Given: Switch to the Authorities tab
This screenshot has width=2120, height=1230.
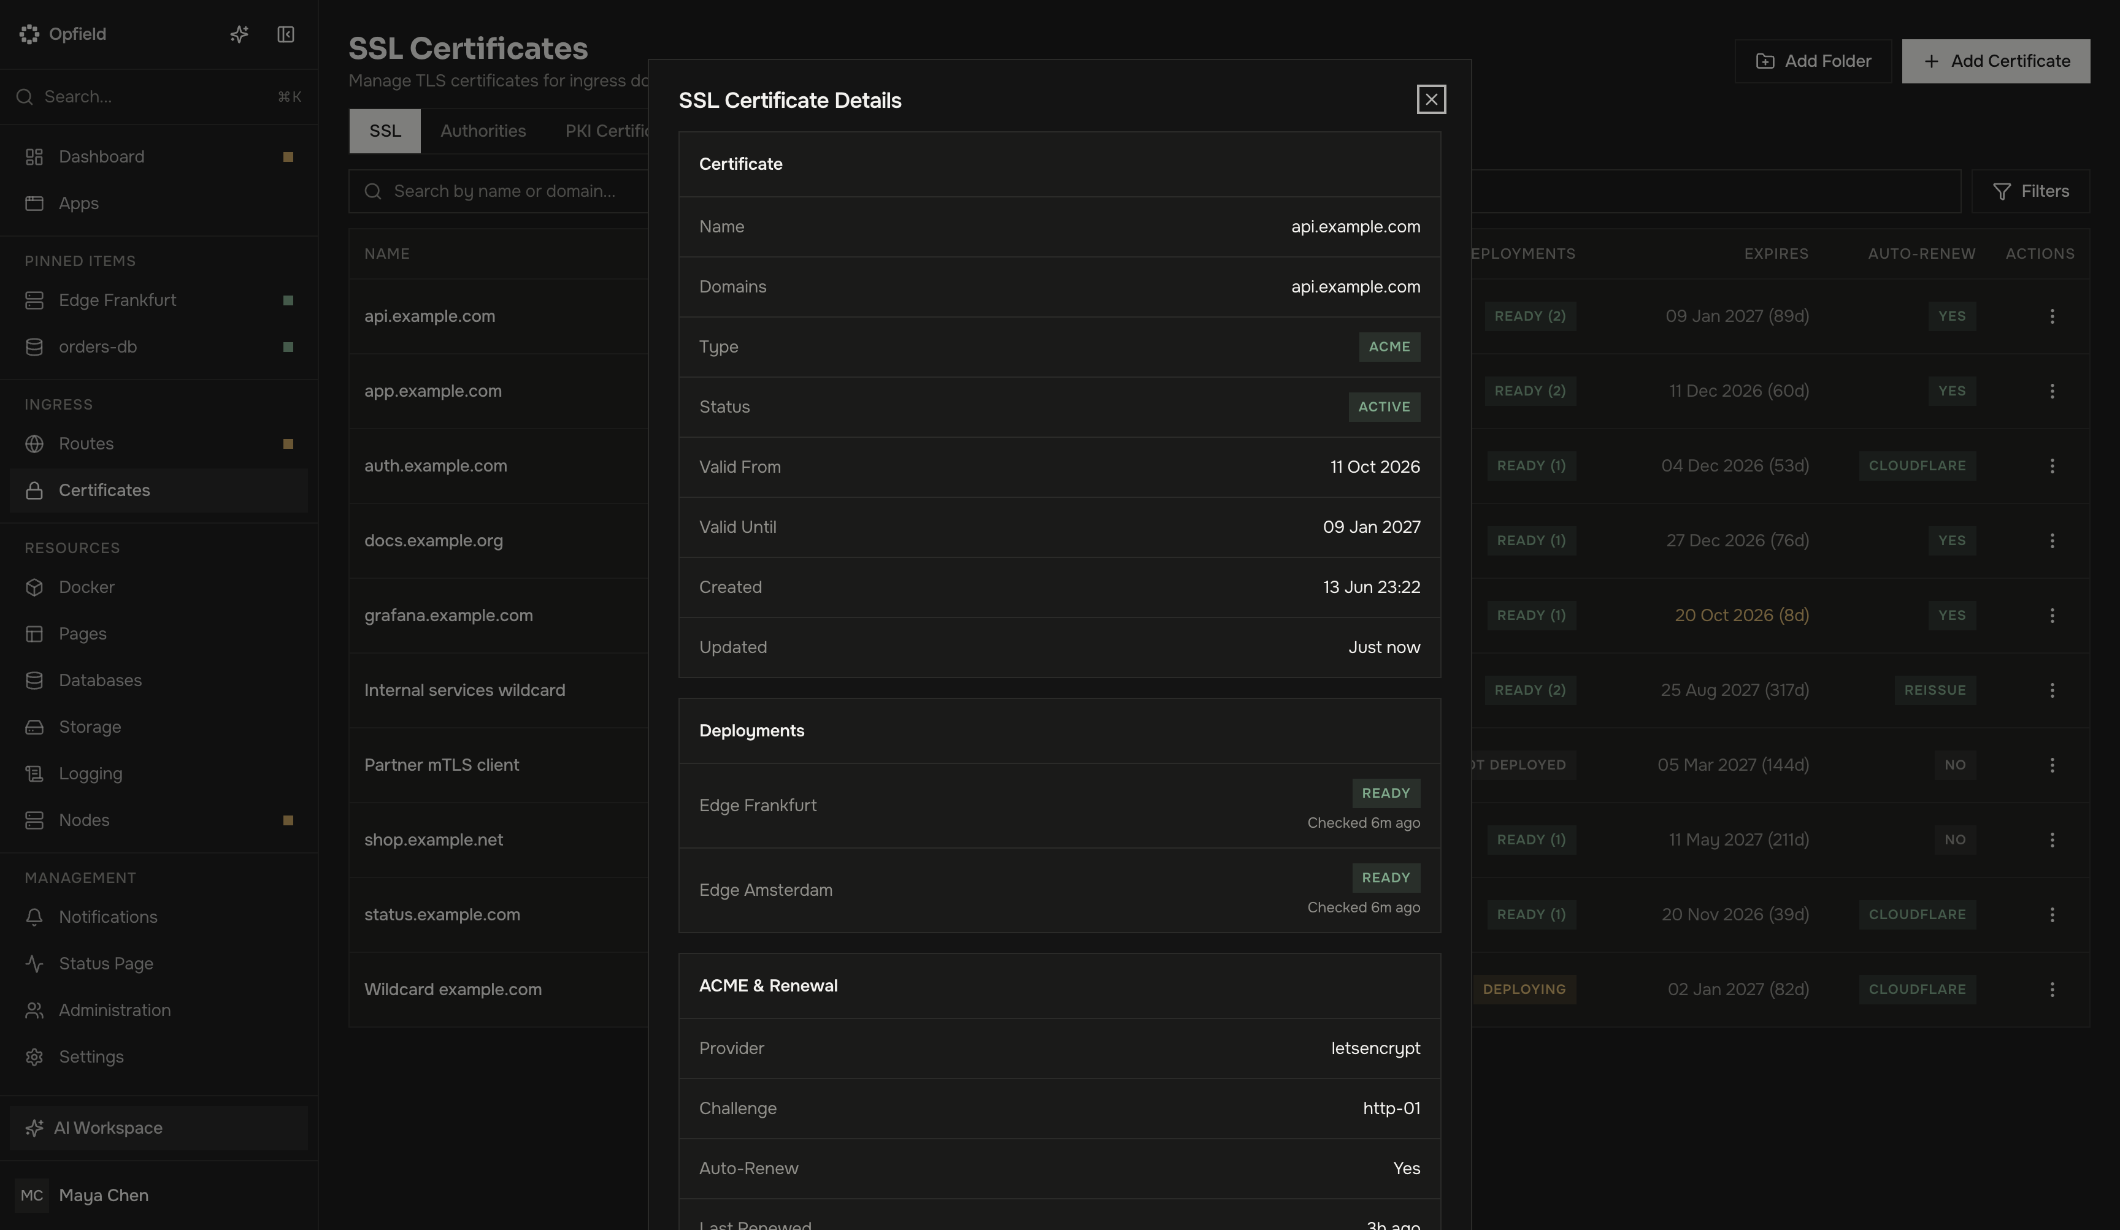Looking at the screenshot, I should point(483,131).
